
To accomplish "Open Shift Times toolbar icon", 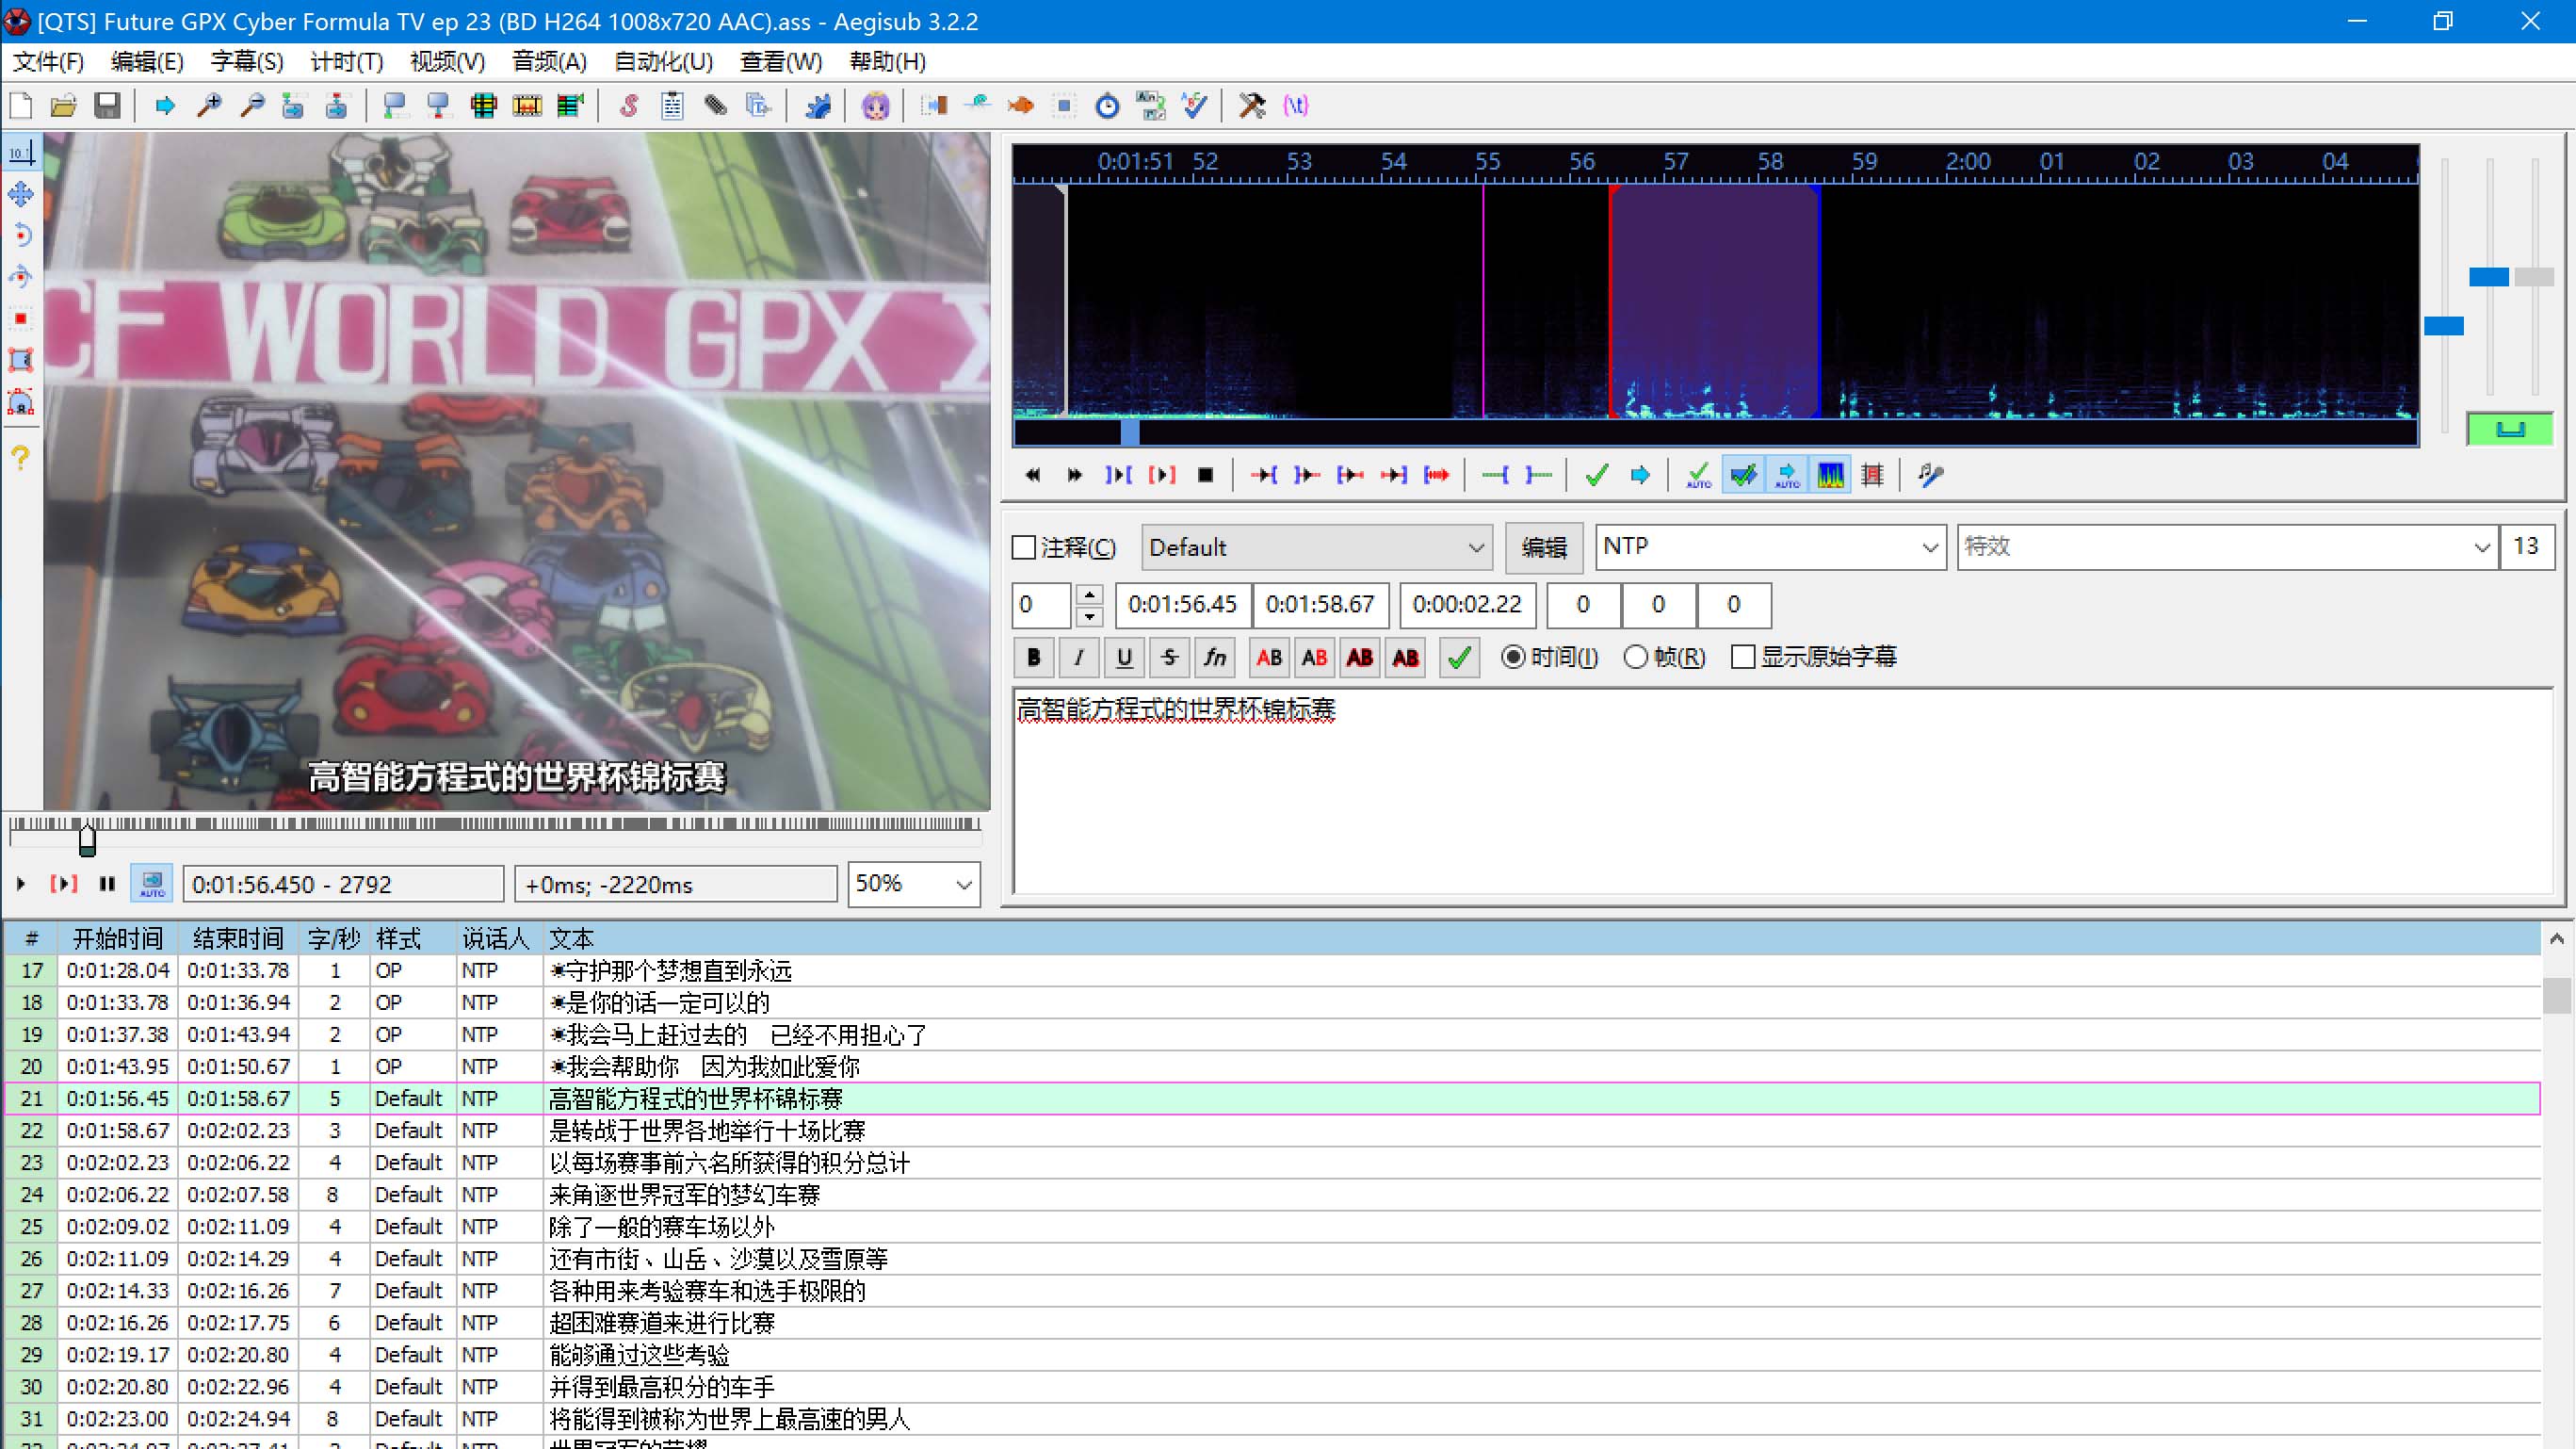I will (x=934, y=105).
